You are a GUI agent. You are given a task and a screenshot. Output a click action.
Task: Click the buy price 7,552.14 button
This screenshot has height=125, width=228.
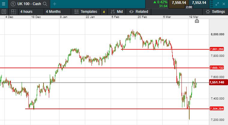tap(199, 3)
